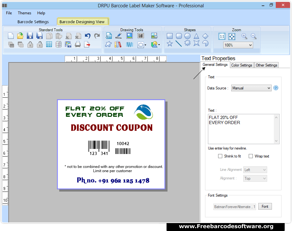The image size is (292, 231).
Task: Select the Text drawing tool
Action: point(109,36)
